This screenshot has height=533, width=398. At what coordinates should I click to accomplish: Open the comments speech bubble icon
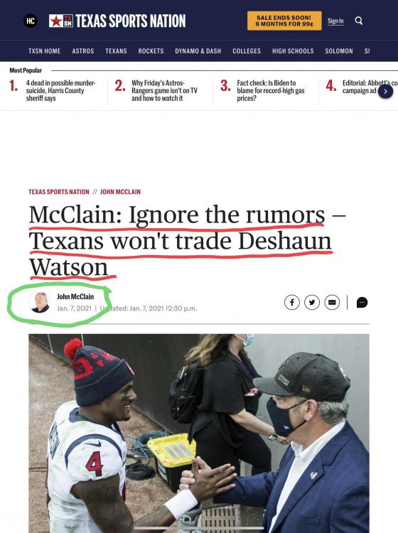click(362, 302)
